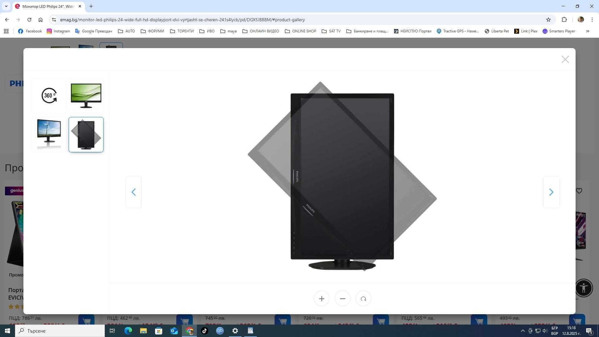Select the green wallpaper monitor thumbnail
Viewport: 599px width, 337px height.
[86, 95]
